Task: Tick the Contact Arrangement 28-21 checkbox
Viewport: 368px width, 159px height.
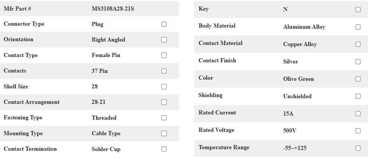Action: 164,102
